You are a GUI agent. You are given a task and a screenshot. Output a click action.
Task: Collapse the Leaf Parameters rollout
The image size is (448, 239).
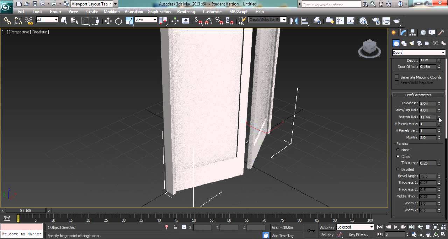pyautogui.click(x=418, y=95)
